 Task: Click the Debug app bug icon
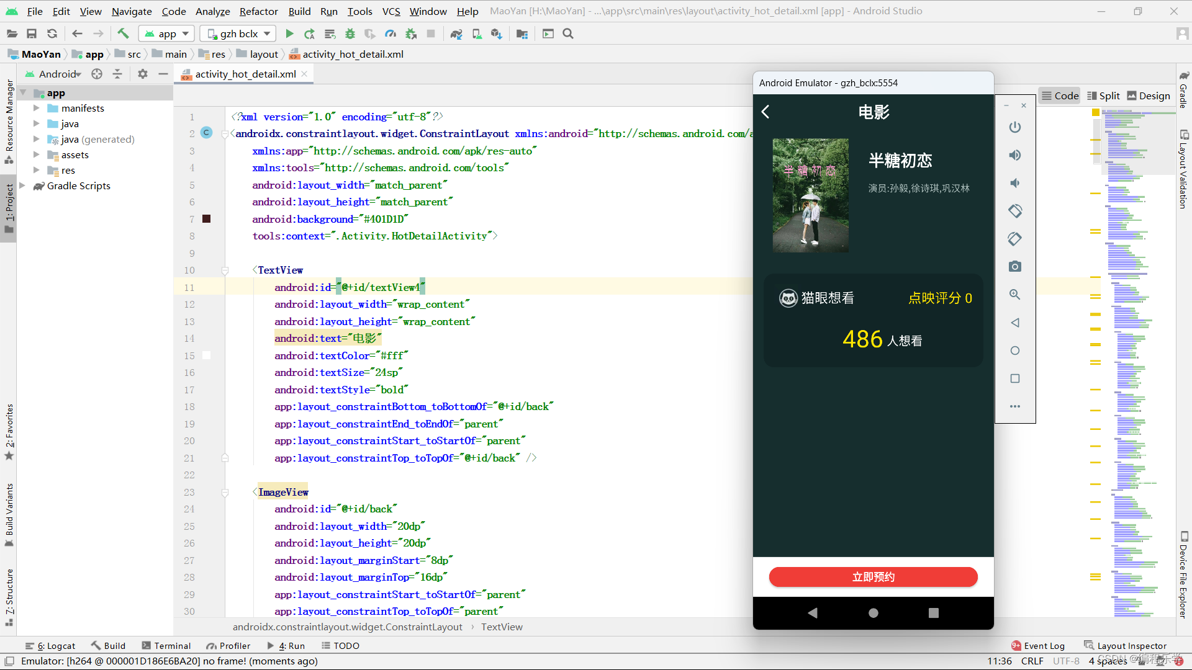[x=350, y=34]
